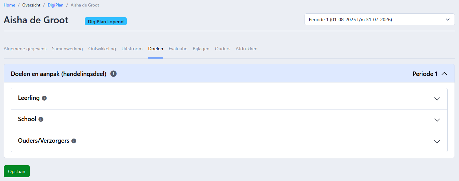Expand the Leerling section chevron

tap(437, 99)
